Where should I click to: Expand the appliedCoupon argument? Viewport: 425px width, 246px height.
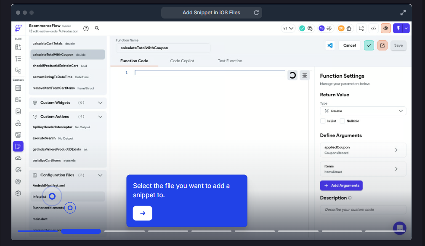pyautogui.click(x=363, y=150)
